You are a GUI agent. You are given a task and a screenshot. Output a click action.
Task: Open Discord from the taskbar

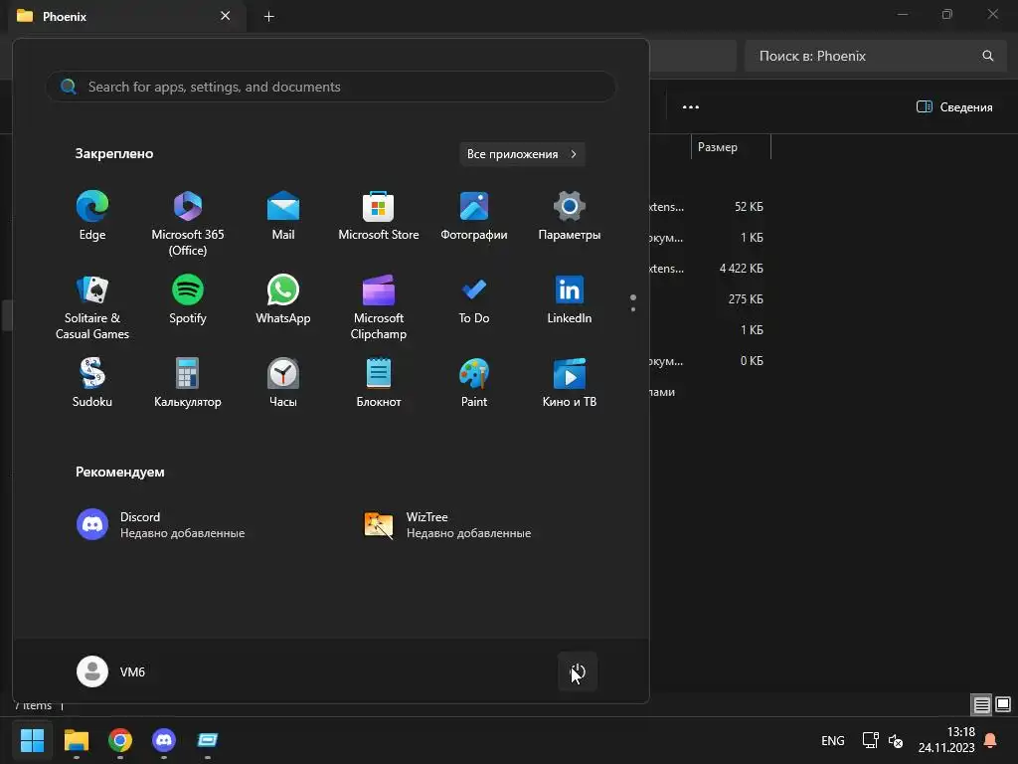click(164, 740)
